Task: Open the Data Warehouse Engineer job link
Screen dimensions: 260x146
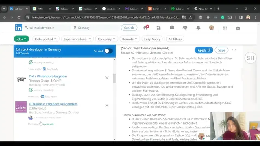Action: point(48,76)
